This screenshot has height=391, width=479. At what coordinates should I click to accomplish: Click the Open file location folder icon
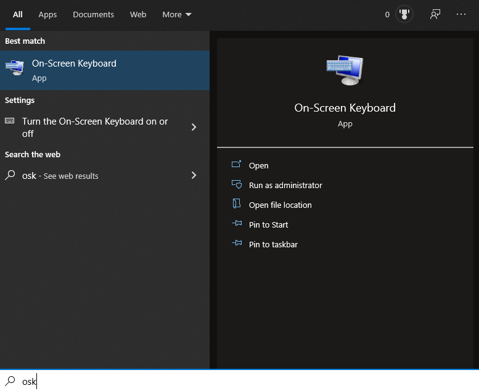click(x=236, y=205)
